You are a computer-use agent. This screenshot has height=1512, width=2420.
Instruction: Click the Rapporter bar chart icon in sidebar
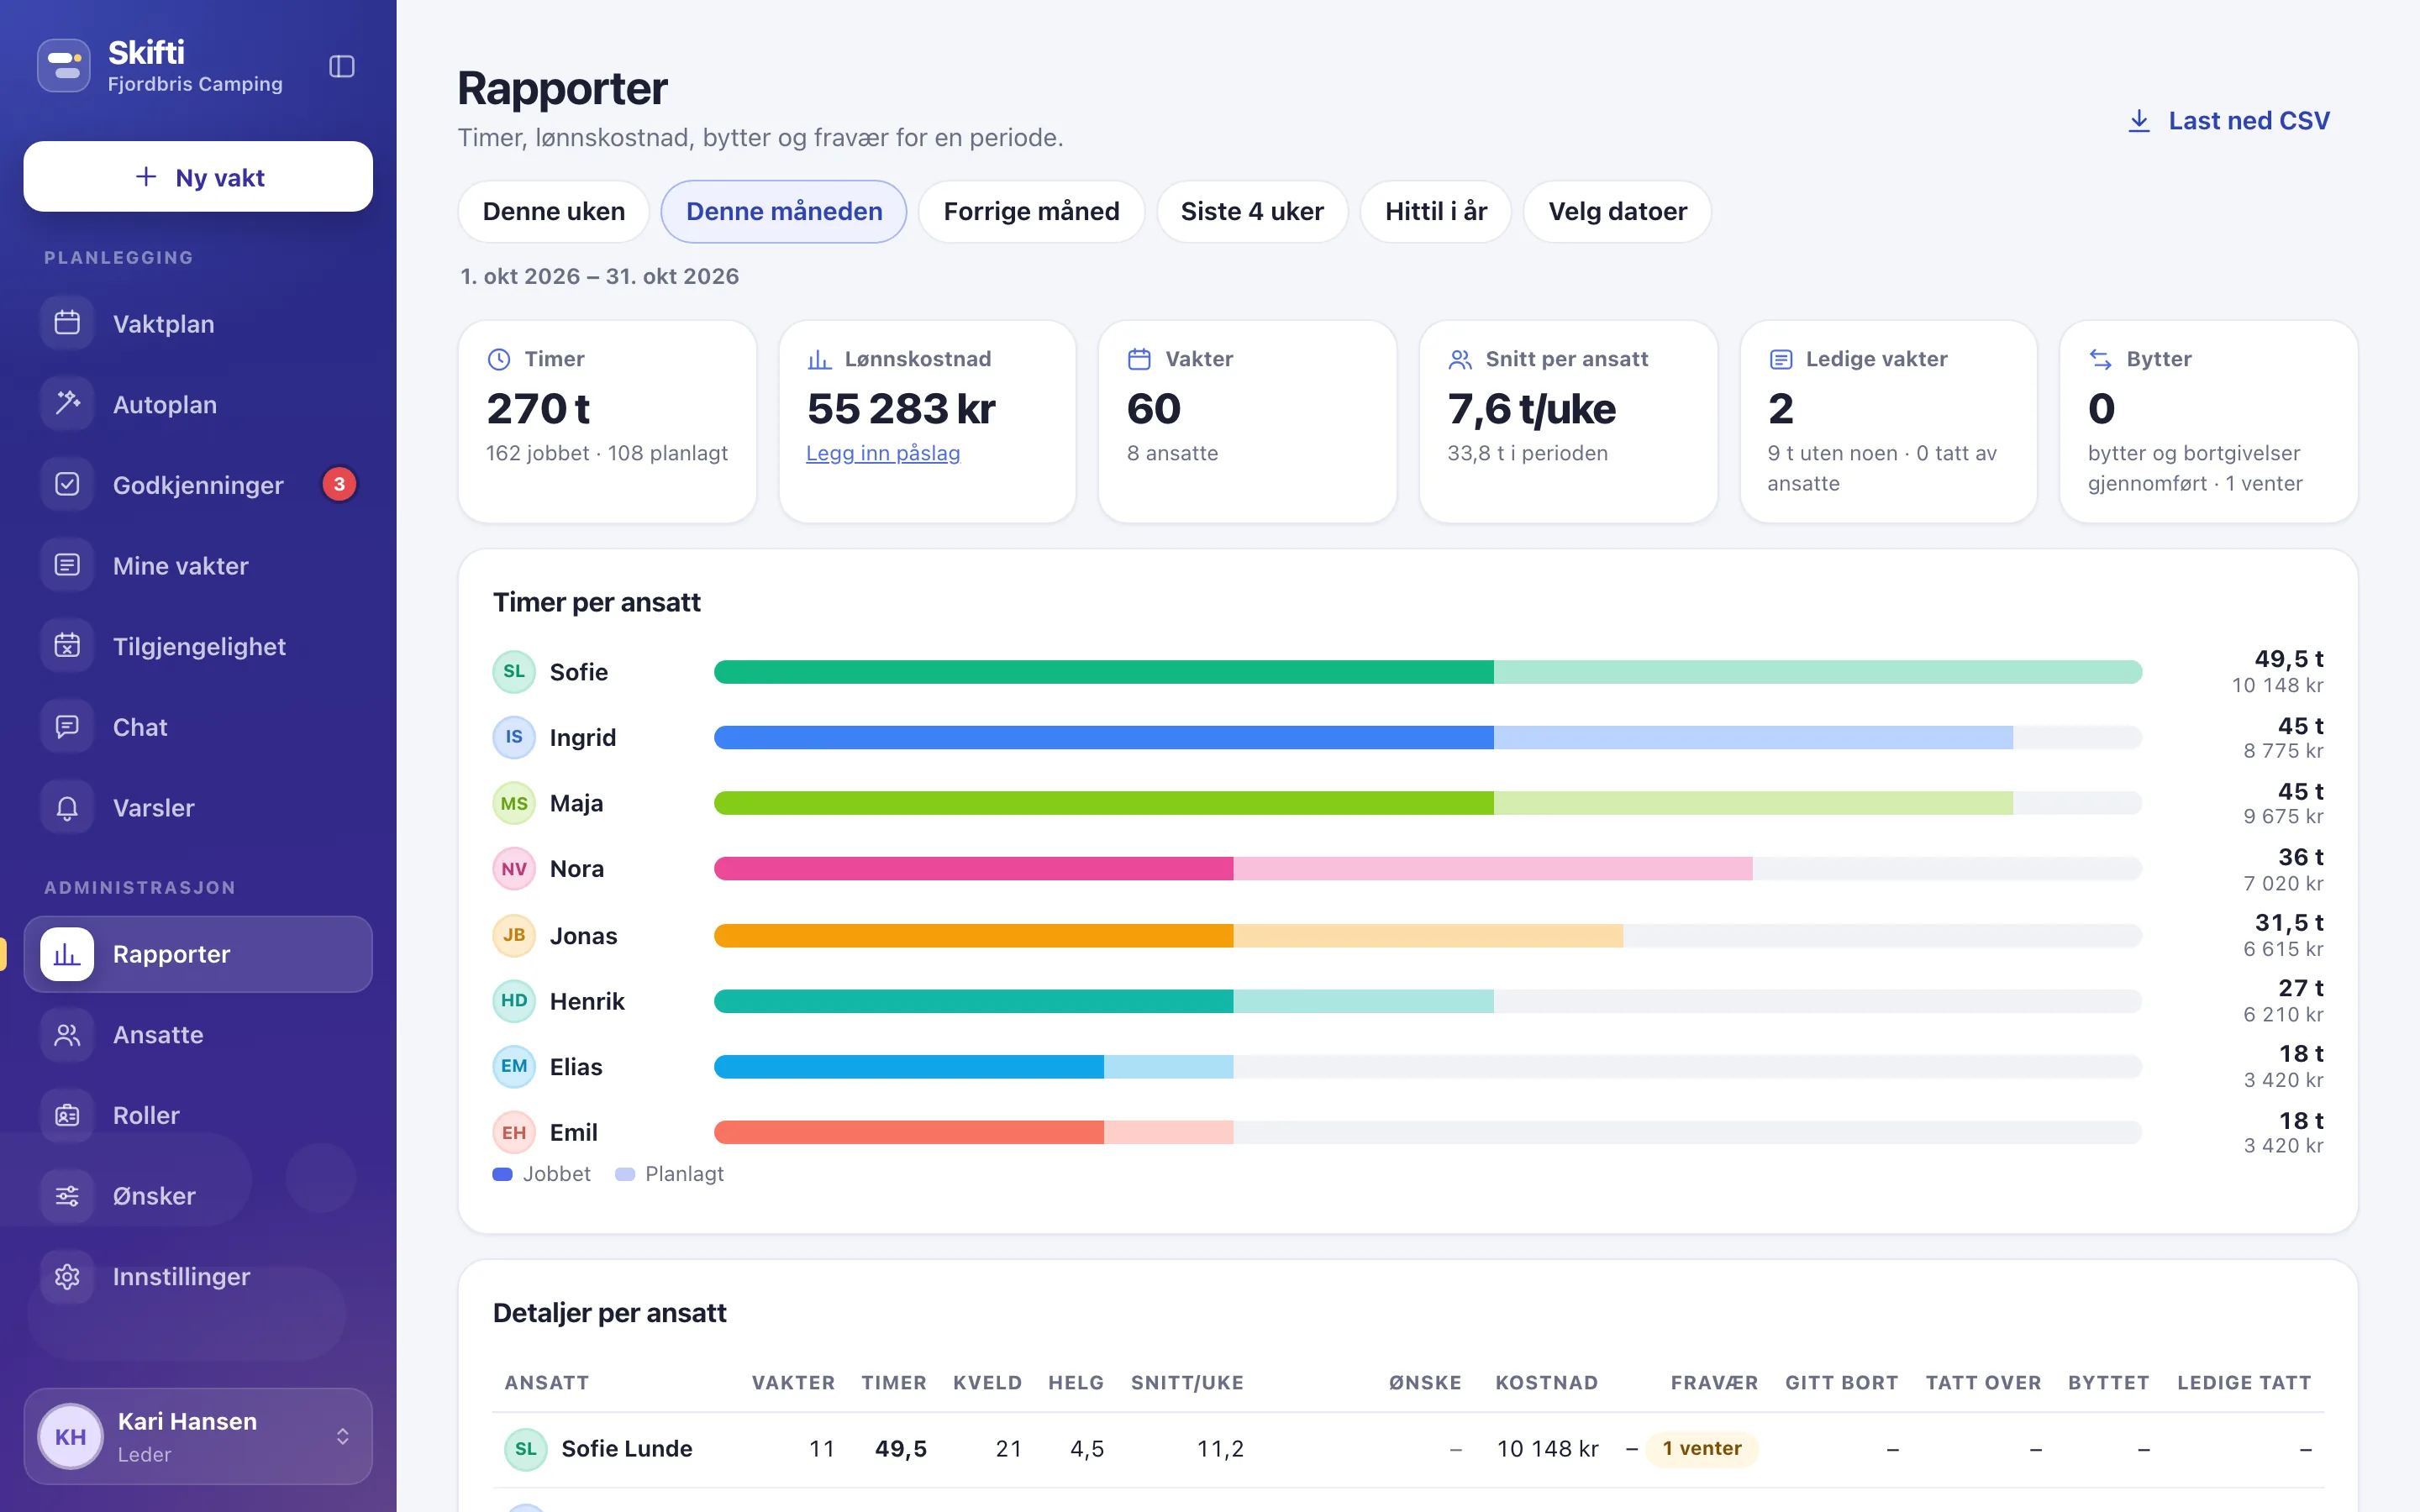pyautogui.click(x=67, y=954)
